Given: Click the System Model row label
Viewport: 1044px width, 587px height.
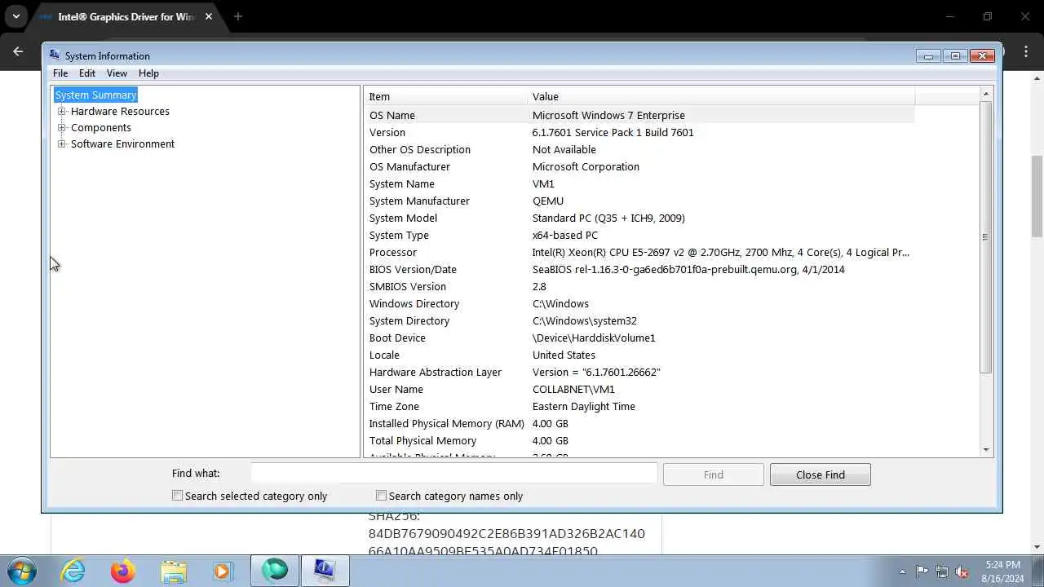Looking at the screenshot, I should [x=403, y=218].
